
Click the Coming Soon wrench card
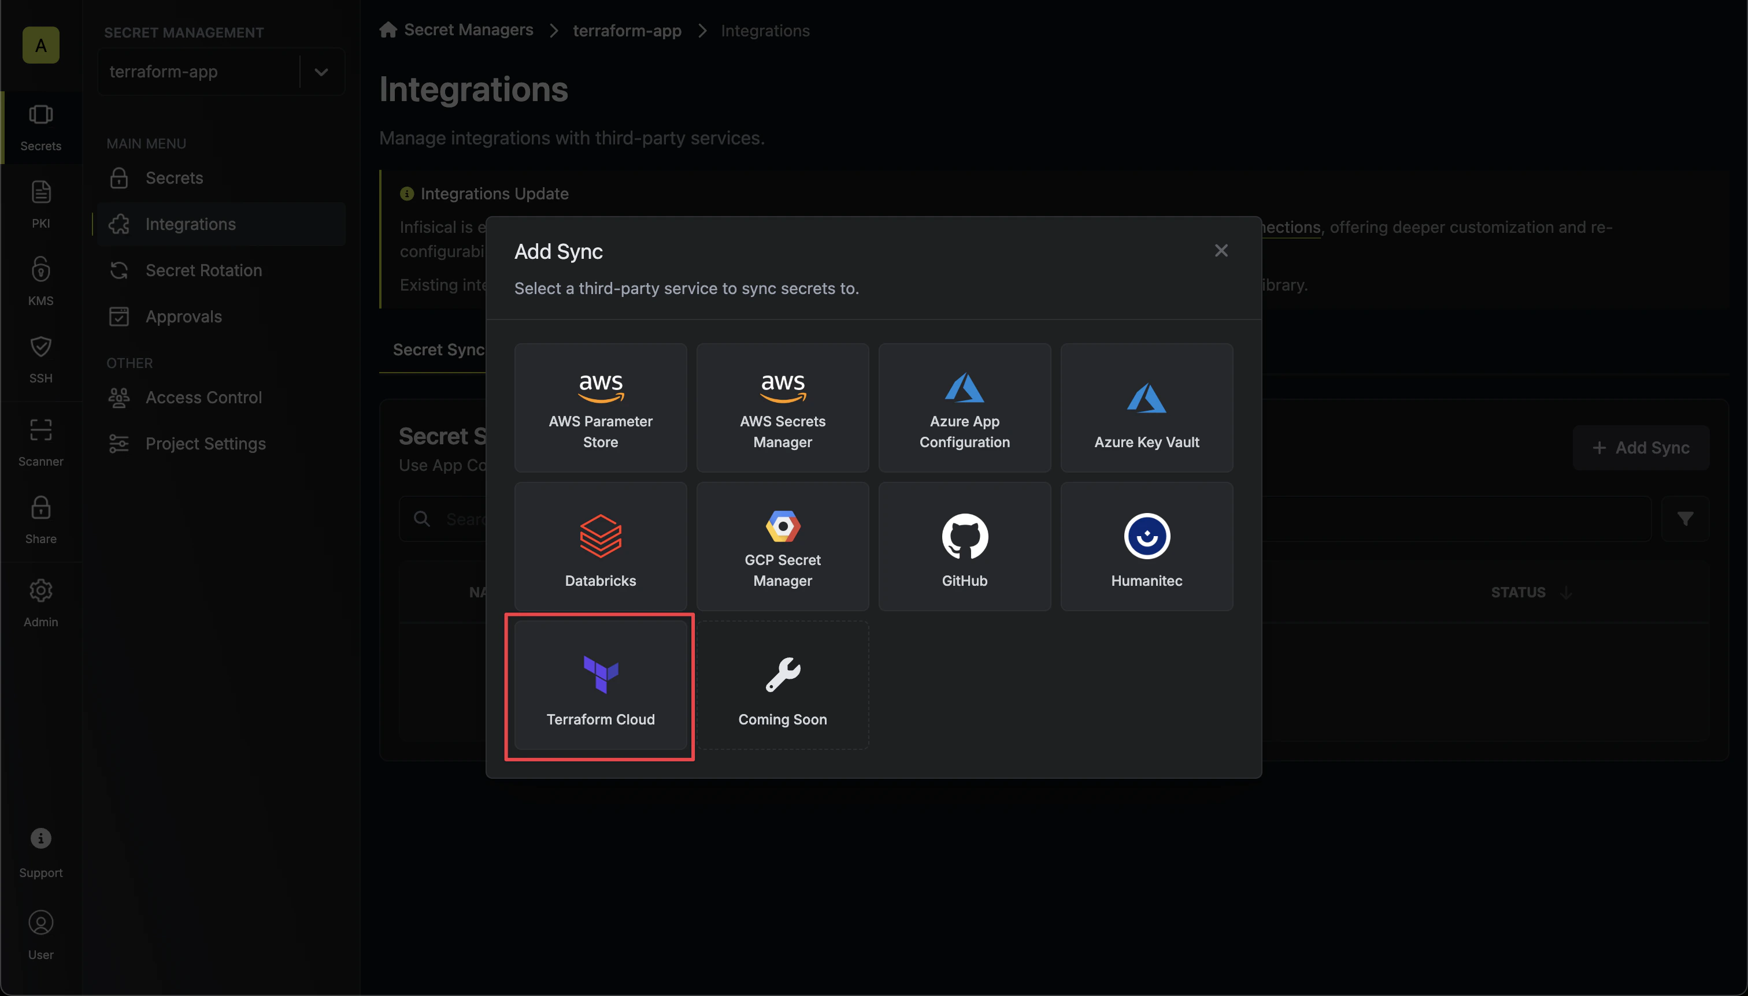pyautogui.click(x=782, y=685)
